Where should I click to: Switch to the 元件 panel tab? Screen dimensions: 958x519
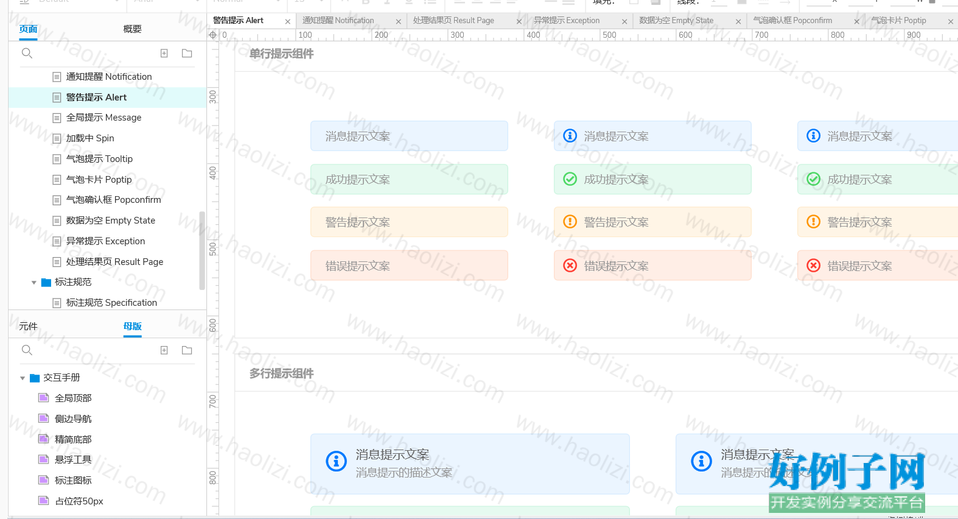[28, 326]
